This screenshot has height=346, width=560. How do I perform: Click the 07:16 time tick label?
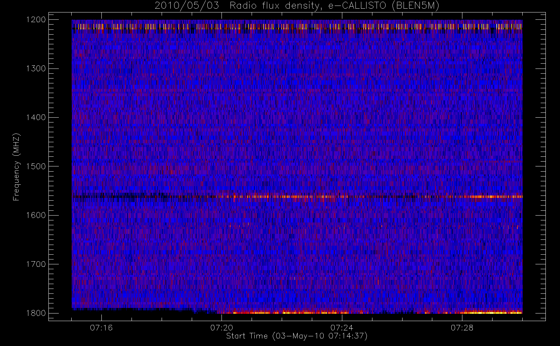[101, 328]
